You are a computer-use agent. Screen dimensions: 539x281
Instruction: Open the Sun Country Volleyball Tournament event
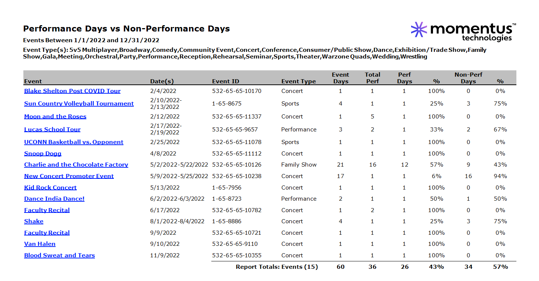point(79,103)
